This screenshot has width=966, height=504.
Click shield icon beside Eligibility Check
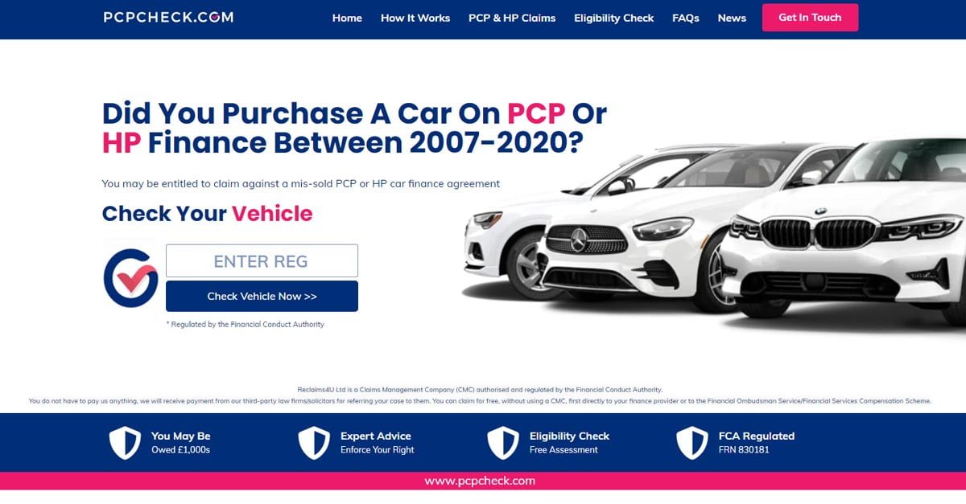click(x=503, y=443)
